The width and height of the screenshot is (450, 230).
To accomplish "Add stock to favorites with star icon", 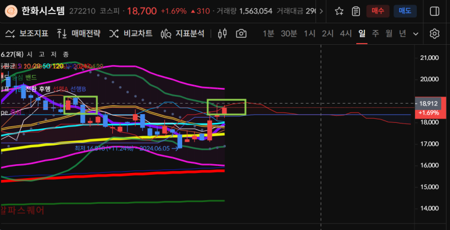I will click(x=339, y=12).
